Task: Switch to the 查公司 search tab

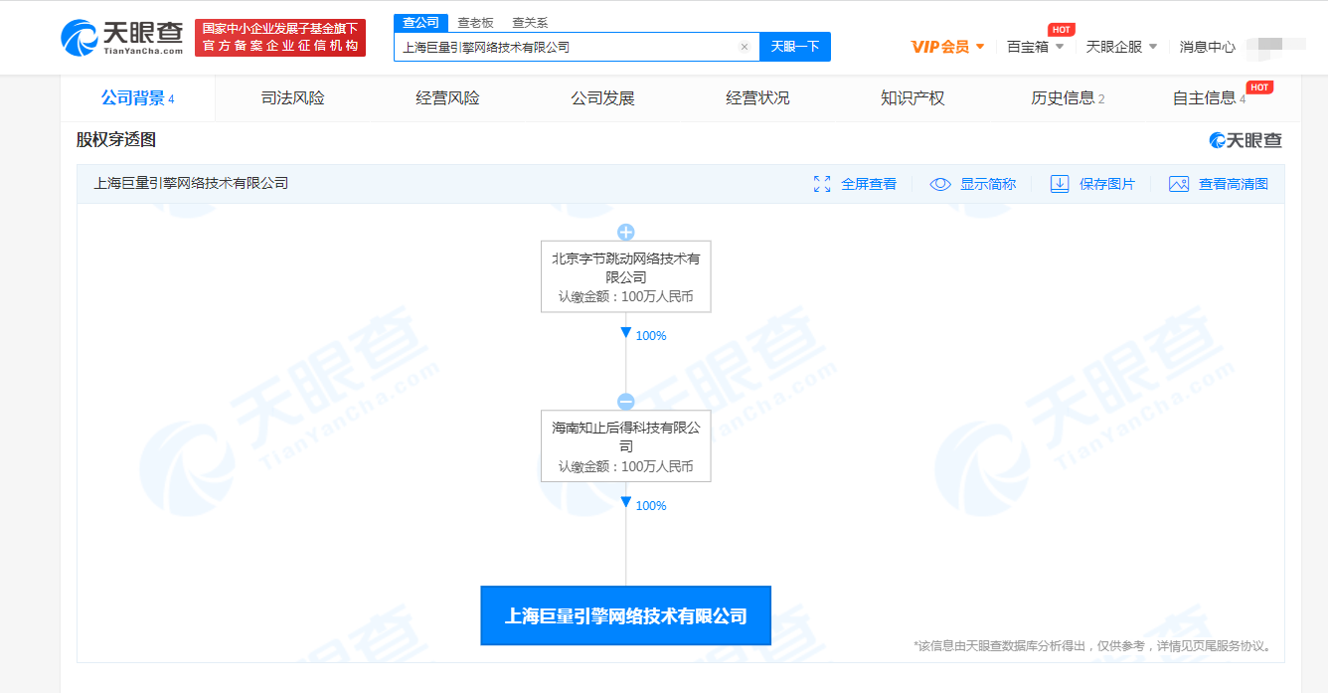Action: coord(420,23)
